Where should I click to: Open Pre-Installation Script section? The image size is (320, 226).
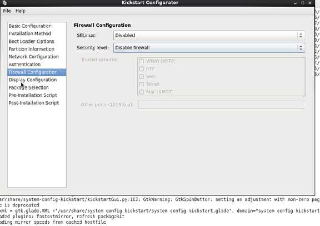(37, 95)
